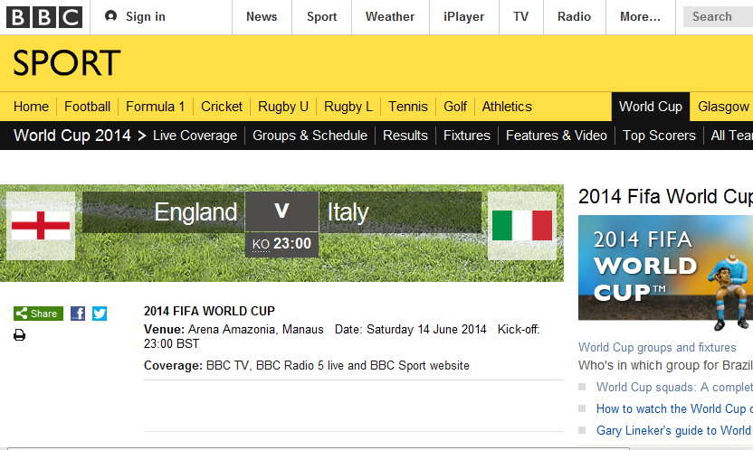Open Top Scorers page
This screenshot has width=753, height=450.
[659, 136]
